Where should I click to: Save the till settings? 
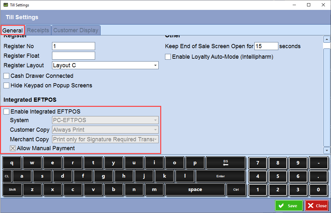pos(289,206)
